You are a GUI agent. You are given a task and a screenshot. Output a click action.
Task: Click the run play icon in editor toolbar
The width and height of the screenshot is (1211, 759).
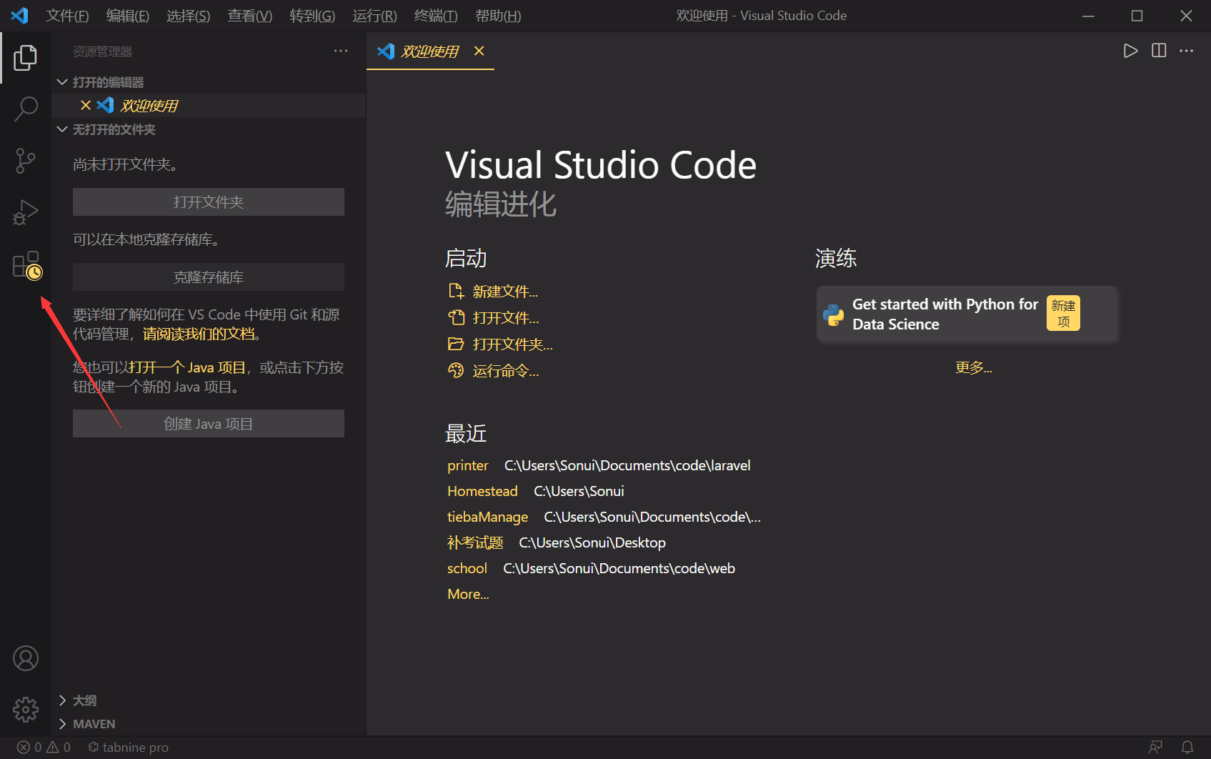pos(1130,51)
